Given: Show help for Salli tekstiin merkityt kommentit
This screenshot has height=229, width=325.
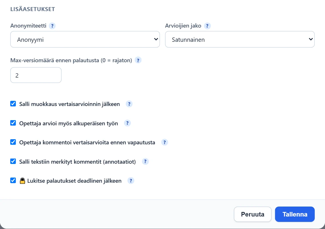Looking at the screenshot, I should pyautogui.click(x=145, y=161).
